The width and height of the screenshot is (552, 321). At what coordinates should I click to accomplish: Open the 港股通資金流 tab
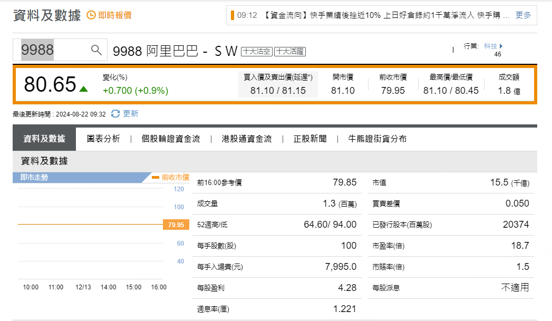point(247,139)
